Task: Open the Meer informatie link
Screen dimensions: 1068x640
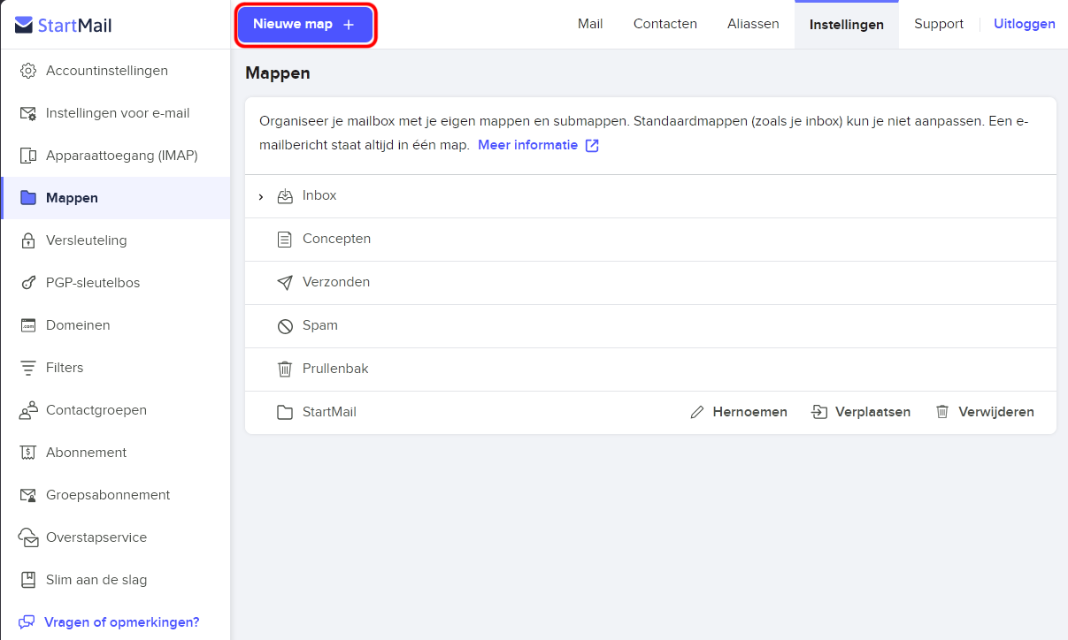Action: (x=538, y=145)
